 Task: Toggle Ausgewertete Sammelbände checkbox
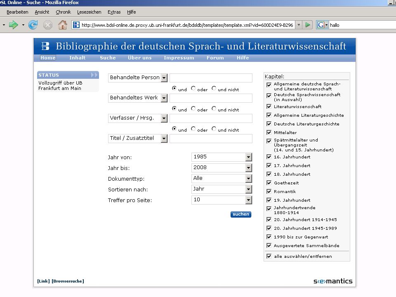[269, 245]
